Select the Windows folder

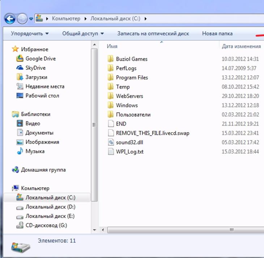[123, 105]
